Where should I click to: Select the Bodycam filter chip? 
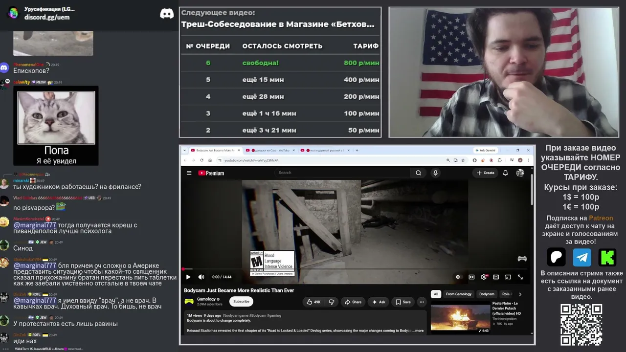[x=487, y=294]
